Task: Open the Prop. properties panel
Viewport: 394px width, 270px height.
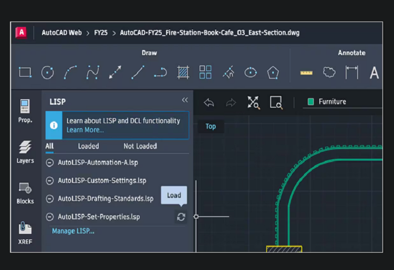Action: pyautogui.click(x=25, y=111)
